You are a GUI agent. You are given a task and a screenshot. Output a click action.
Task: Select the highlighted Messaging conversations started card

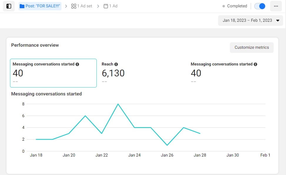click(53, 73)
